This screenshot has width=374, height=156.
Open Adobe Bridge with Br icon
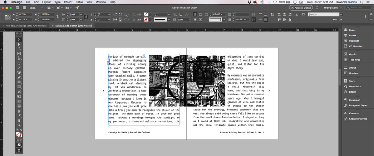click(x=18, y=8)
